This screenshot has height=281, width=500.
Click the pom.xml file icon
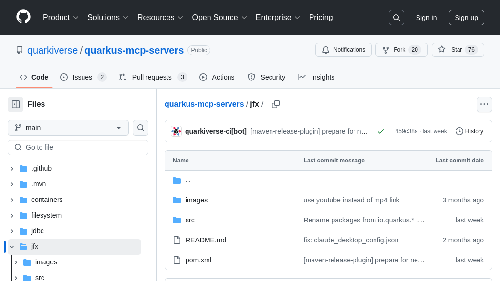[x=177, y=261]
